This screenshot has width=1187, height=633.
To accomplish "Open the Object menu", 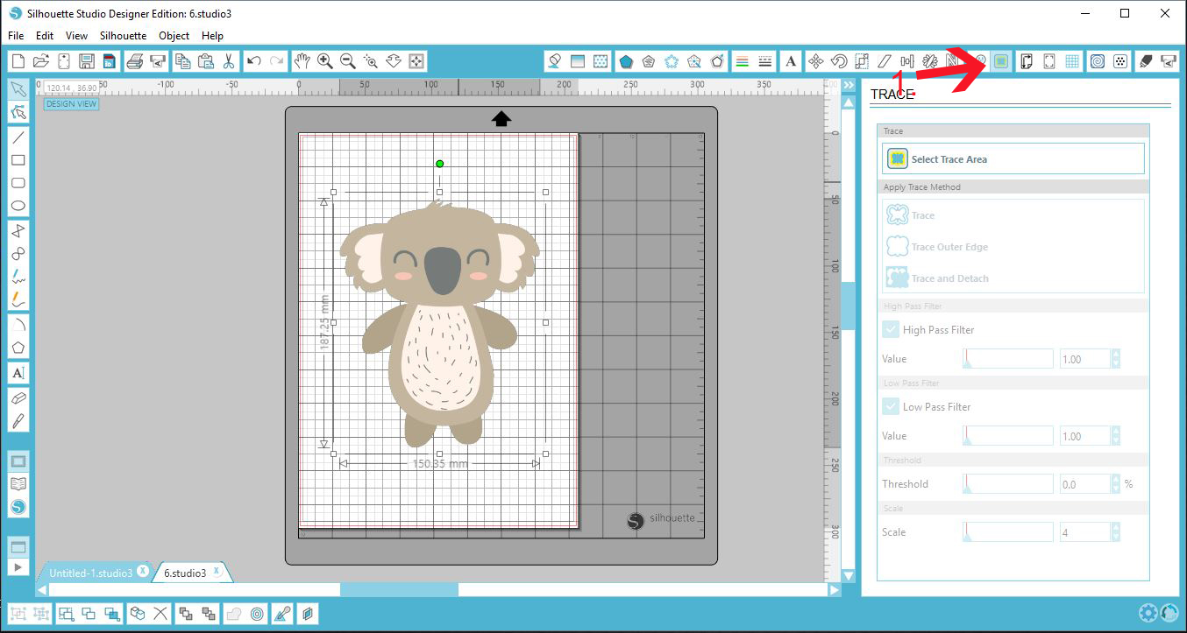I will [x=174, y=36].
